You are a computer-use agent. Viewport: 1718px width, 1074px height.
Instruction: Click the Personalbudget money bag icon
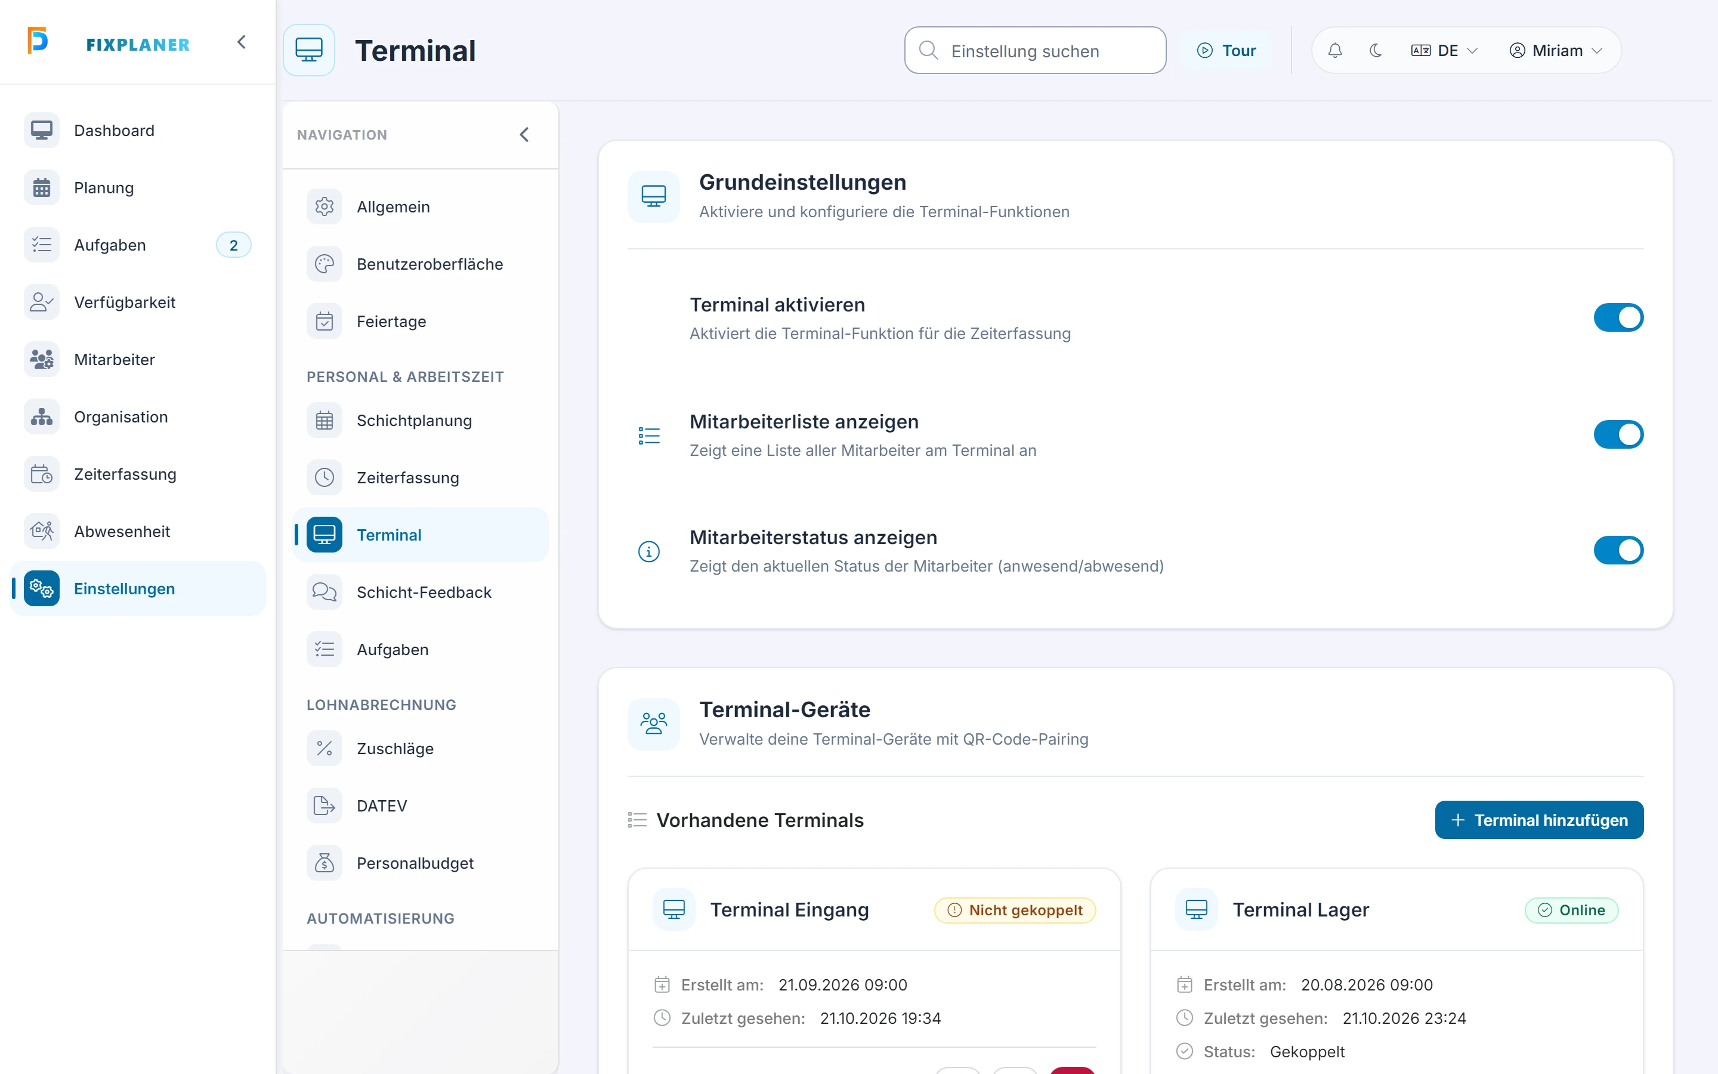click(x=325, y=864)
